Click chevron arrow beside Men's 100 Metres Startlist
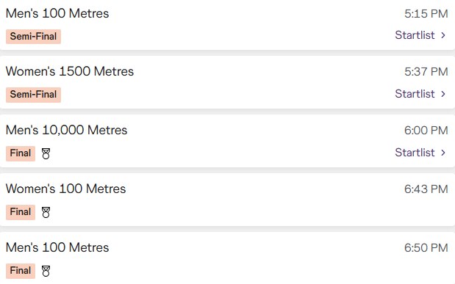The width and height of the screenshot is (455, 284). pyautogui.click(x=443, y=35)
